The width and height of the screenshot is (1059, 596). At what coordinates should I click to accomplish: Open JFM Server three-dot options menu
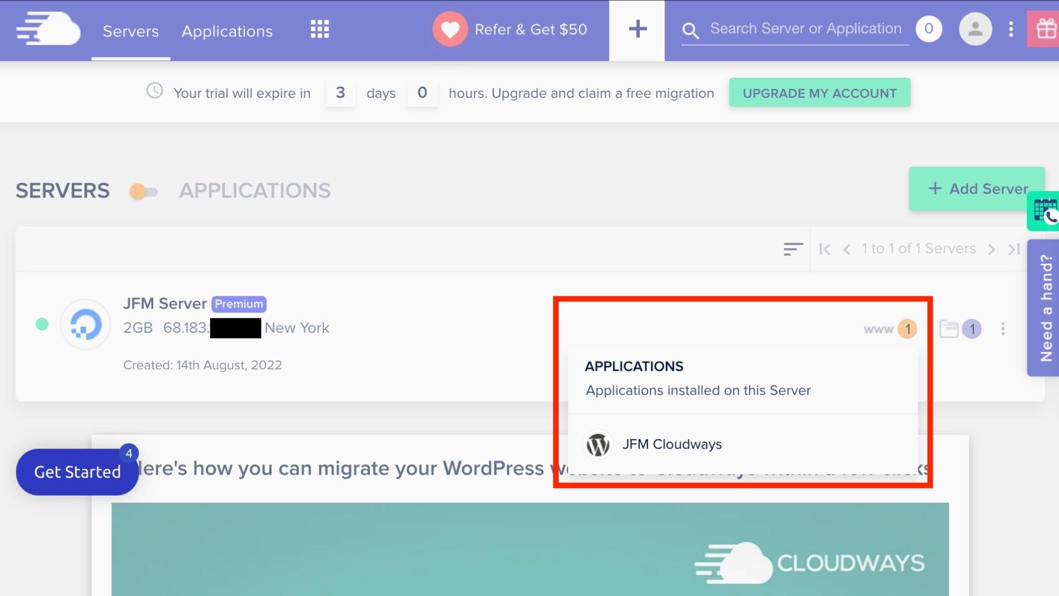point(1003,329)
